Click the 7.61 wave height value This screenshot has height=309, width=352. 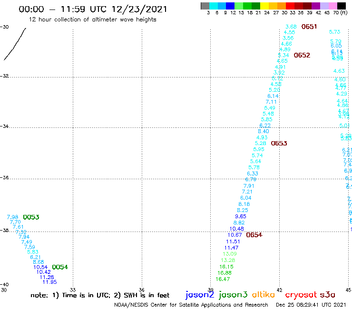click(x=18, y=227)
